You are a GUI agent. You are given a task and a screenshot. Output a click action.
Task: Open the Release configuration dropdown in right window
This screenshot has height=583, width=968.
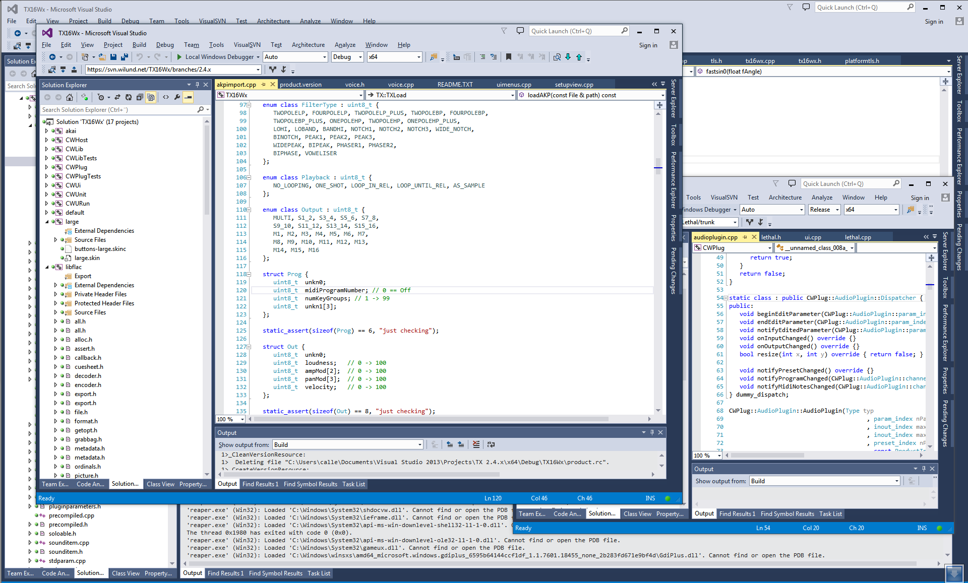[x=824, y=210]
